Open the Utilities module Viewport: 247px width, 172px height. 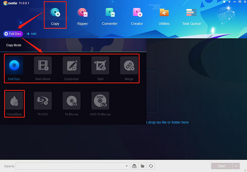(x=164, y=16)
